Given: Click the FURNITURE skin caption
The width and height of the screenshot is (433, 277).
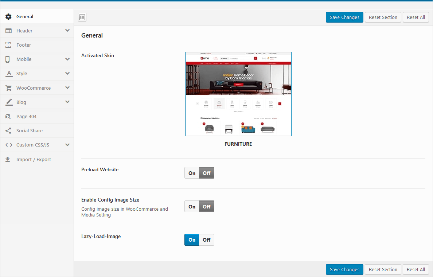Looking at the screenshot, I should [x=238, y=144].
